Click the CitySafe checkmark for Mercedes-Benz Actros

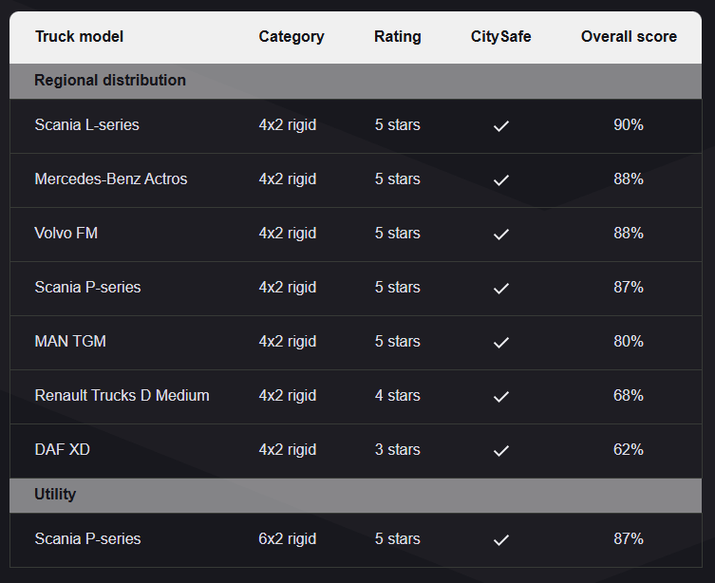click(x=501, y=179)
